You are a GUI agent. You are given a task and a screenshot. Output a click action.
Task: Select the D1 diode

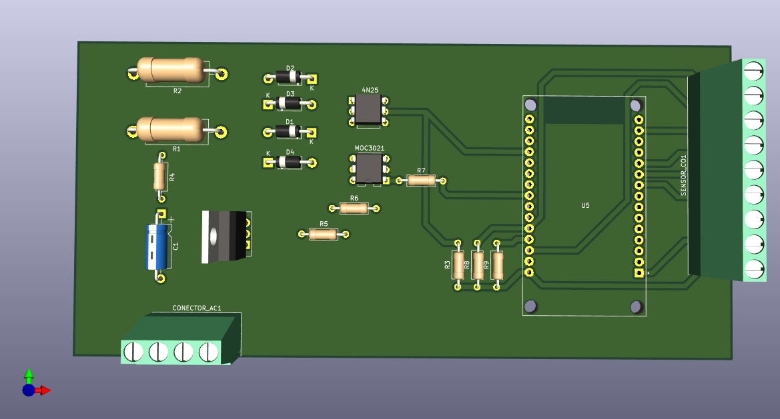(x=290, y=131)
